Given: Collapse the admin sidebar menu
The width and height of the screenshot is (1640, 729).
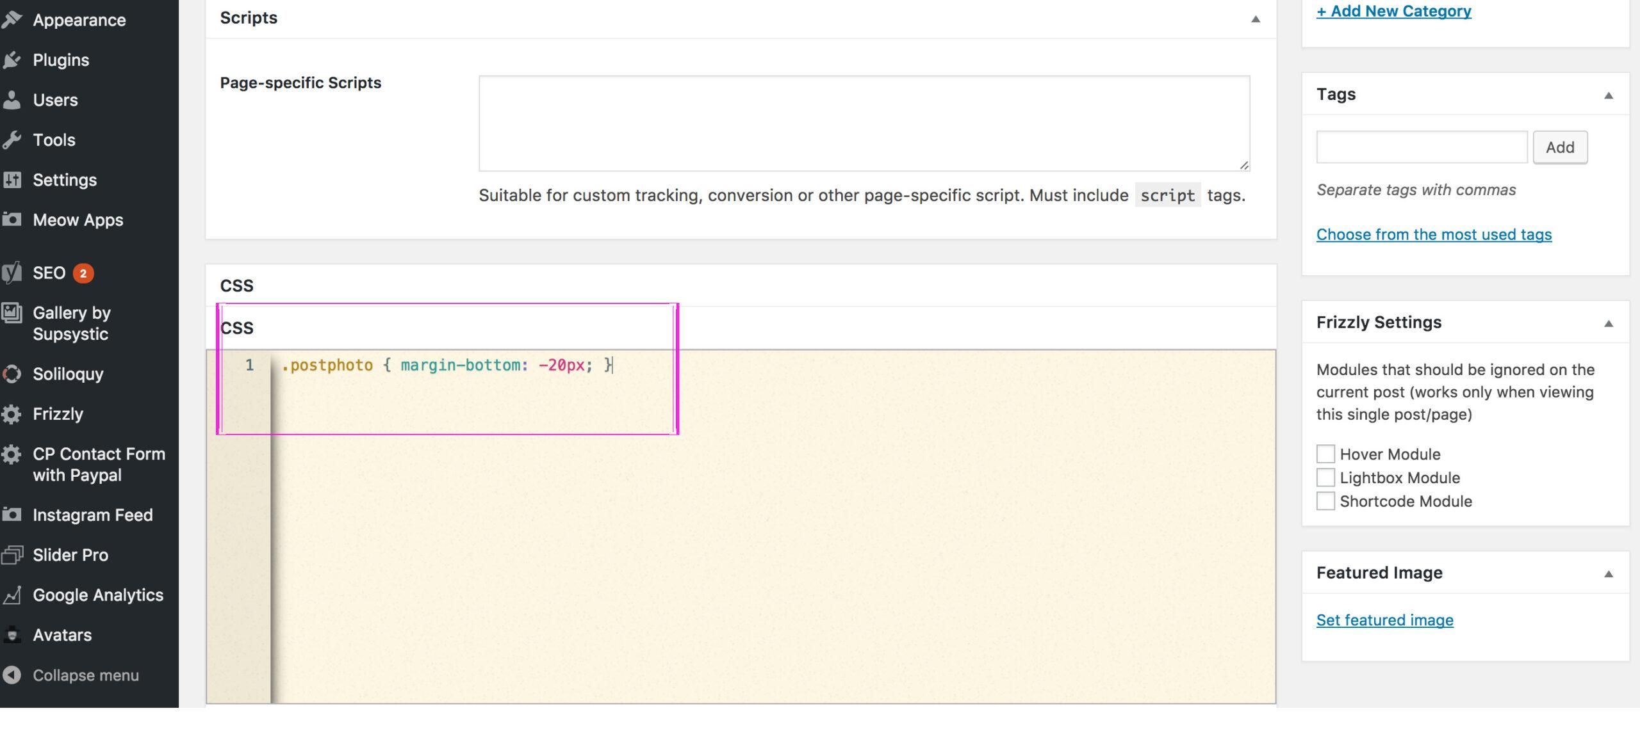Looking at the screenshot, I should [x=85, y=675].
